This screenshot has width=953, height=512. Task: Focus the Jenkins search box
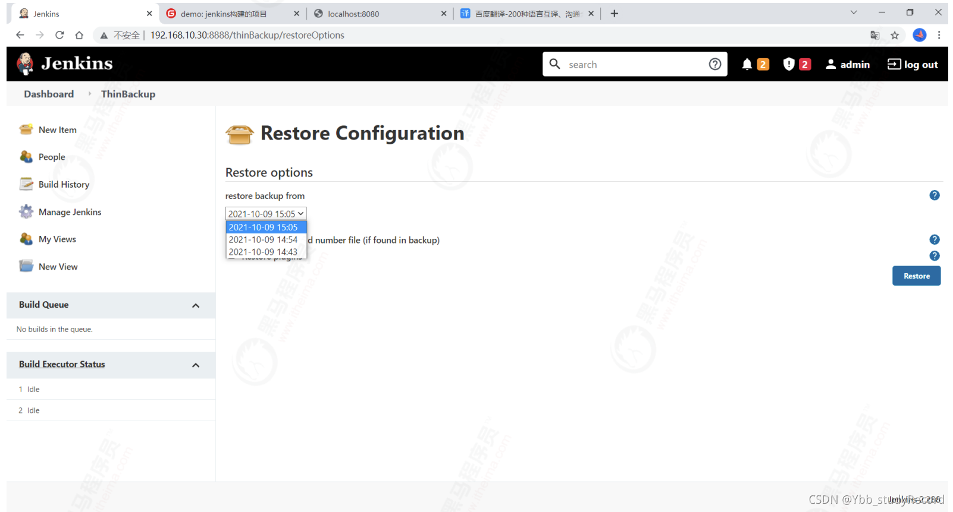(634, 64)
